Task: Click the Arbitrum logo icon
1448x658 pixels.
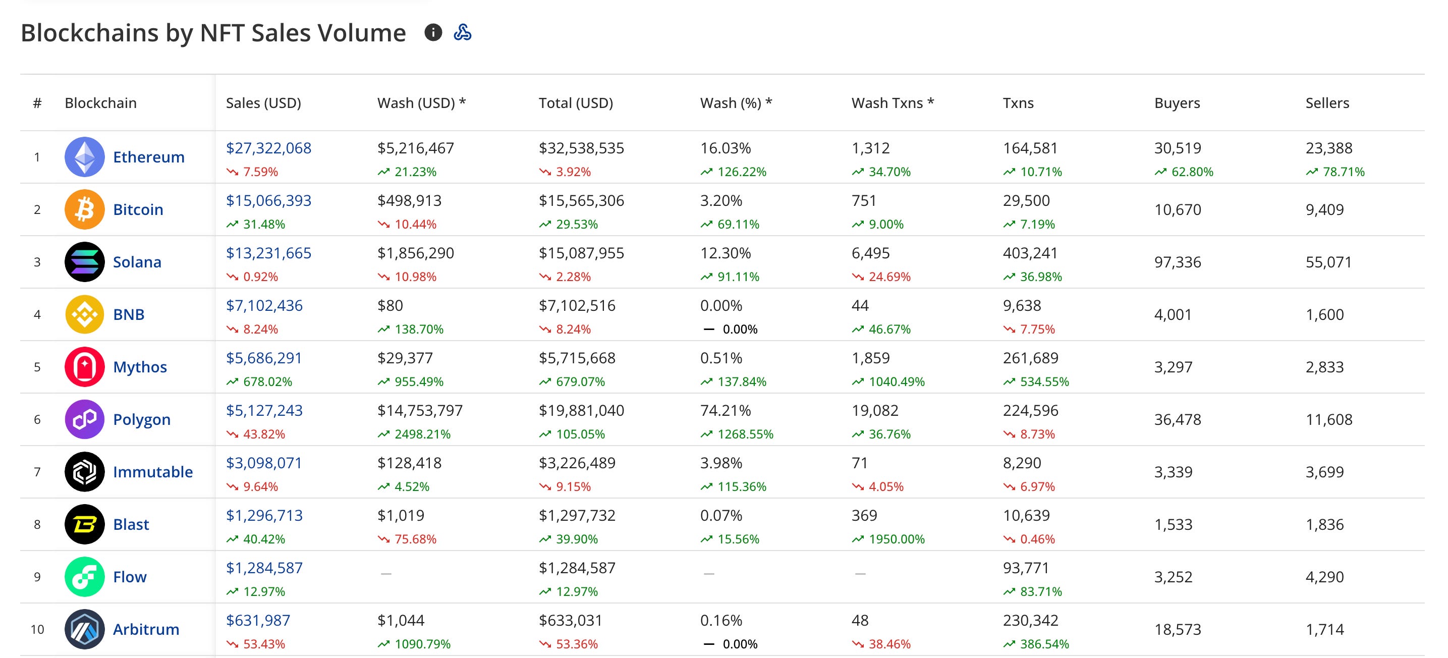Action: (84, 629)
